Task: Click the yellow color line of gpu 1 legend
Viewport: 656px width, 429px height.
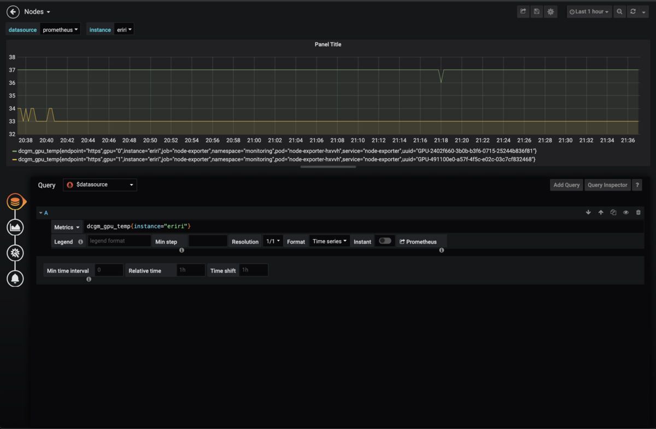Action: pyautogui.click(x=14, y=159)
